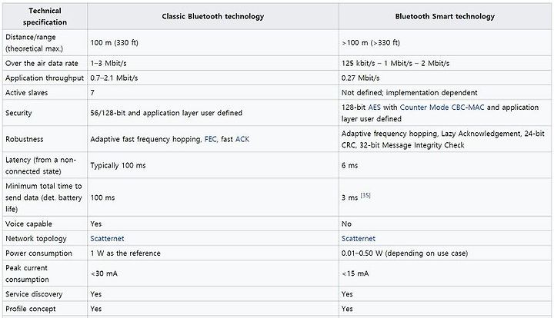Select the Classic Bluetooth technology header
The height and width of the screenshot is (318, 554).
(213, 16)
